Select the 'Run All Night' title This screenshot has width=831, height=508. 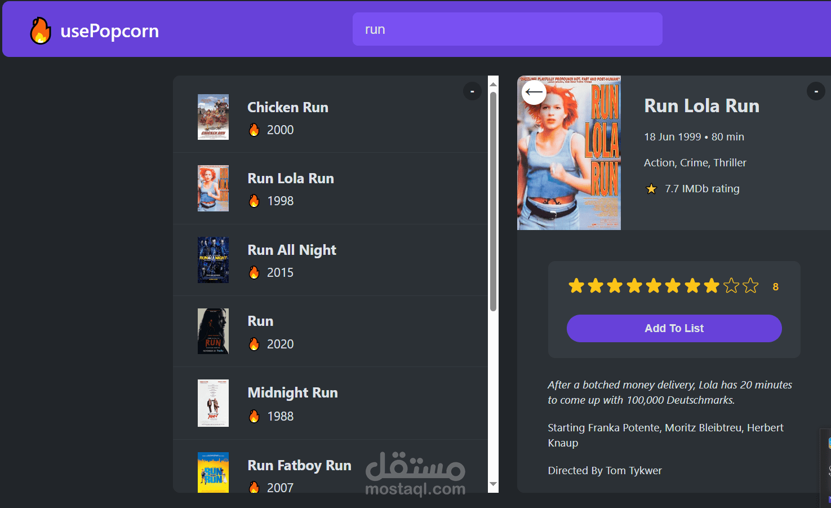point(292,250)
